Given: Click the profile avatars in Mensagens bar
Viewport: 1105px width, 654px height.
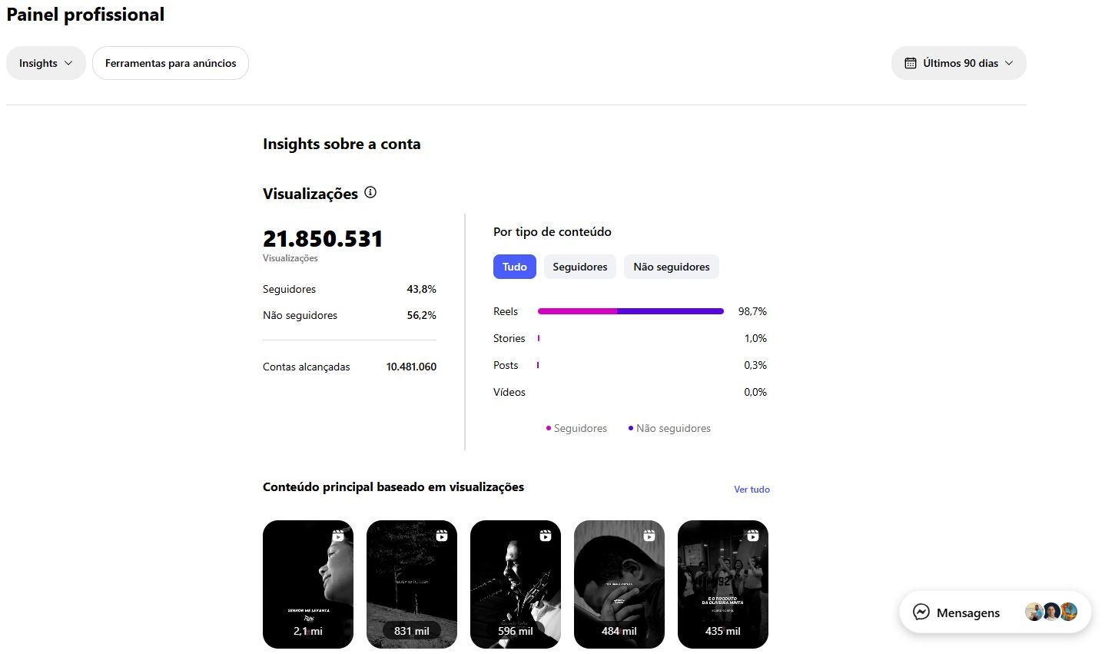Looking at the screenshot, I should point(1051,612).
